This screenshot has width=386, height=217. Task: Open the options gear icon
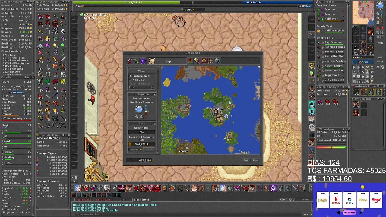tap(378, 67)
